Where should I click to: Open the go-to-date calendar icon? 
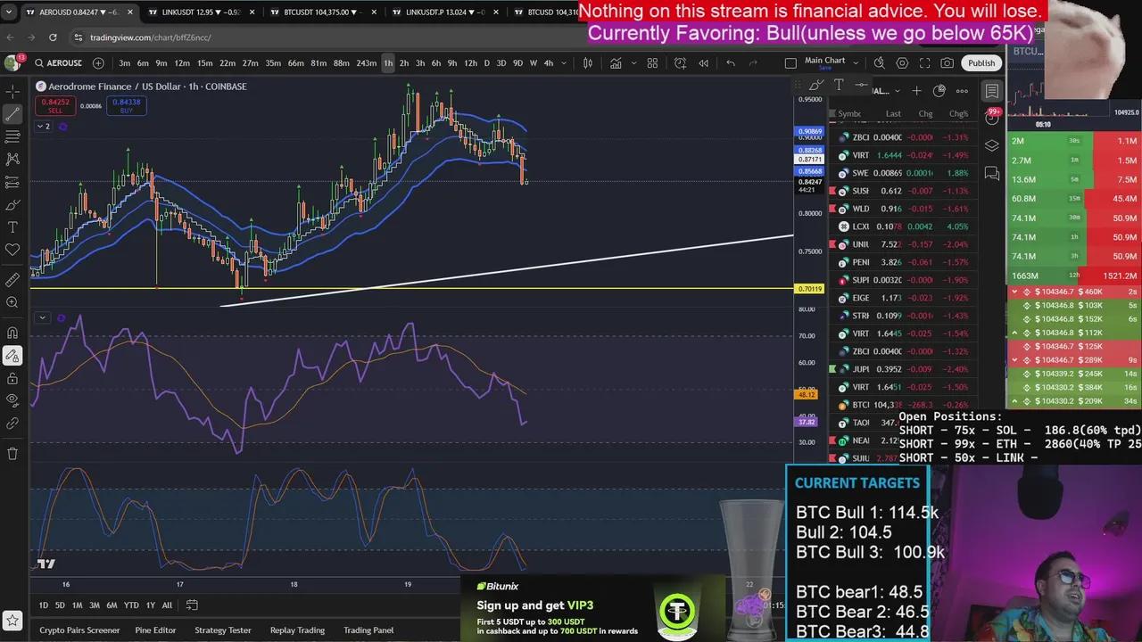(191, 605)
